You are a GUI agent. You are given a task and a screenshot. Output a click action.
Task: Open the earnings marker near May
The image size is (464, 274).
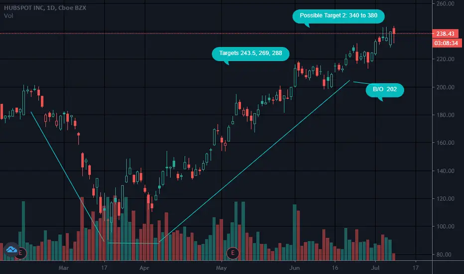coord(232,253)
